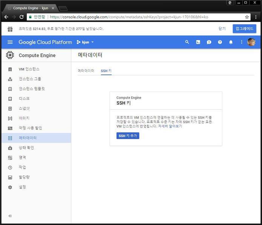The height and width of the screenshot is (225, 262).
Task: Click the 메타데이터 grid icon in sidebar
Action: (10, 138)
